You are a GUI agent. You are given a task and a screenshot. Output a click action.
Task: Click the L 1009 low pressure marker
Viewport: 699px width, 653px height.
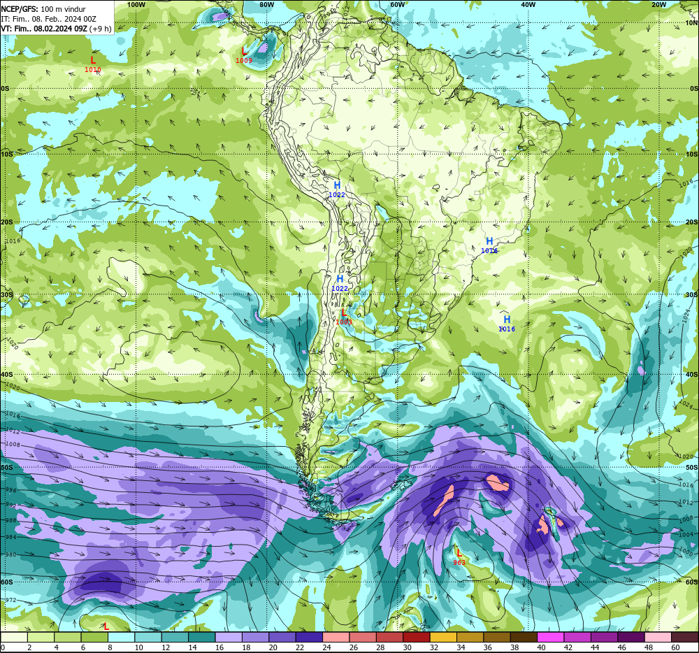(244, 55)
